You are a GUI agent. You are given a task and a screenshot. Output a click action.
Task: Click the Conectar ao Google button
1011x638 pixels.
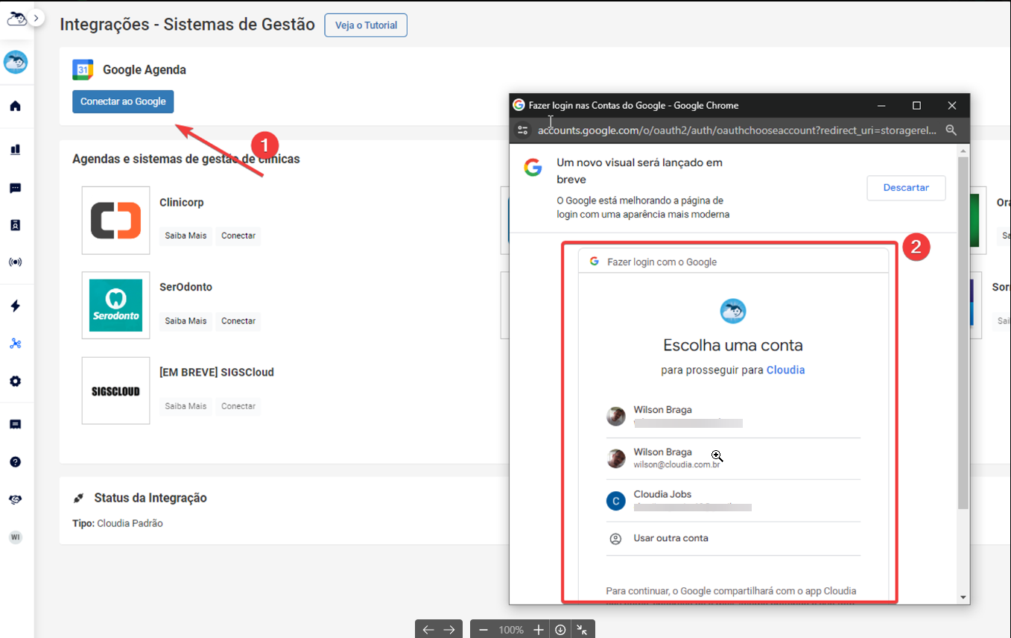tap(123, 101)
